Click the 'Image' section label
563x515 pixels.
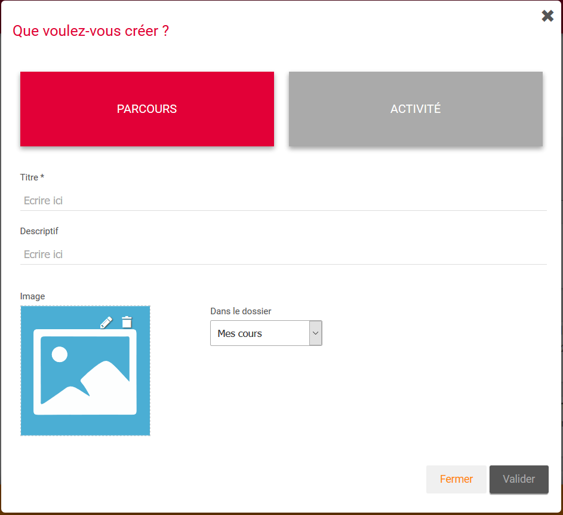click(x=32, y=296)
